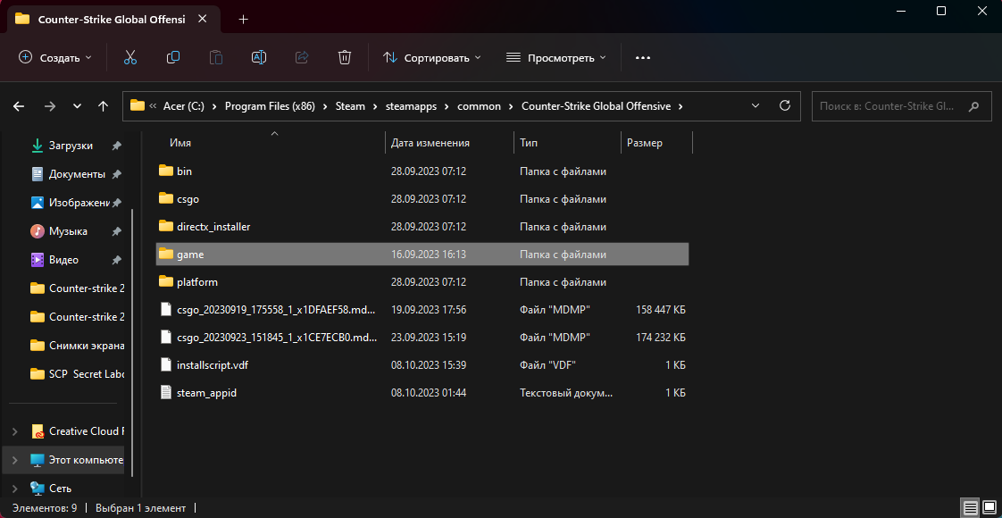Switch to large thumbnails view icon
This screenshot has height=518, width=1002.
tap(989, 508)
